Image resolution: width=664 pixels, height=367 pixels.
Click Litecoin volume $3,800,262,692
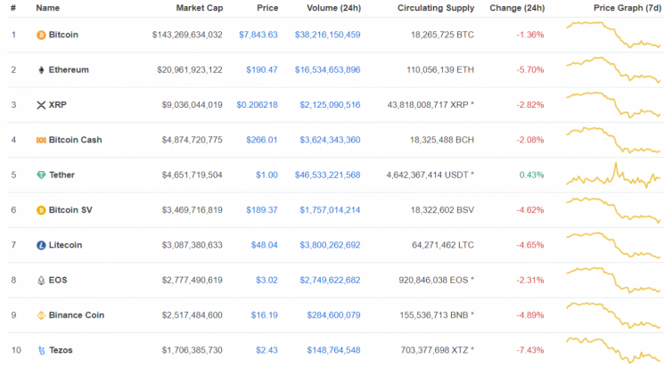tap(331, 245)
